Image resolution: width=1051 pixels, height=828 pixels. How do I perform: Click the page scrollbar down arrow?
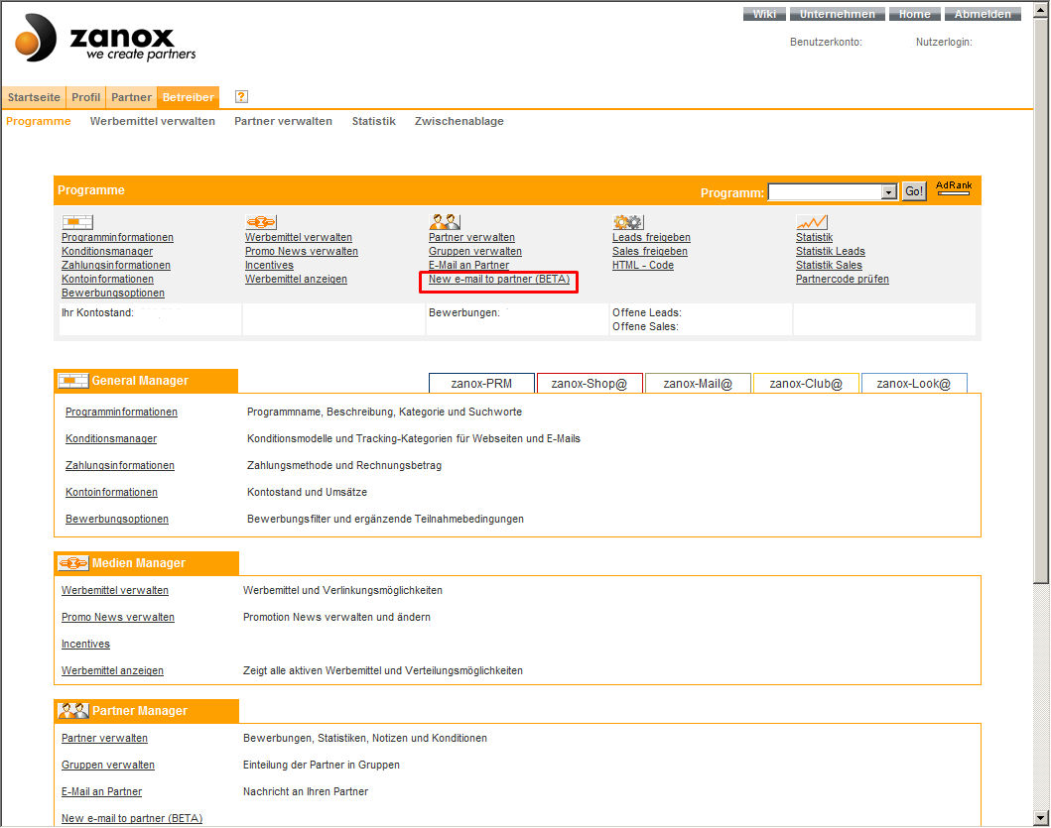1041,818
